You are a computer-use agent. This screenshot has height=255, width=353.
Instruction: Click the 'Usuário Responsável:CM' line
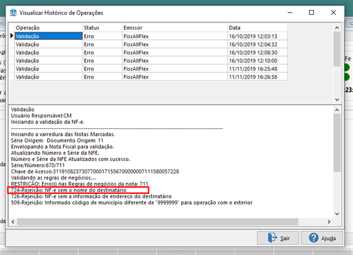41,116
